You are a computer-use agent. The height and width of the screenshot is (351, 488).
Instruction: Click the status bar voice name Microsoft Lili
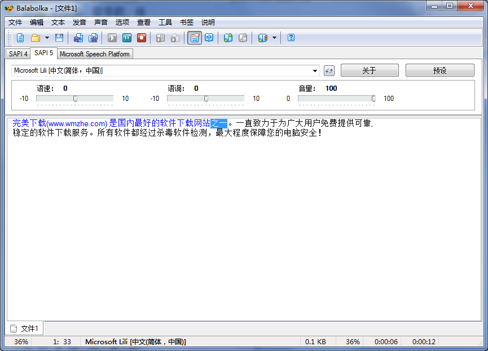click(x=135, y=341)
